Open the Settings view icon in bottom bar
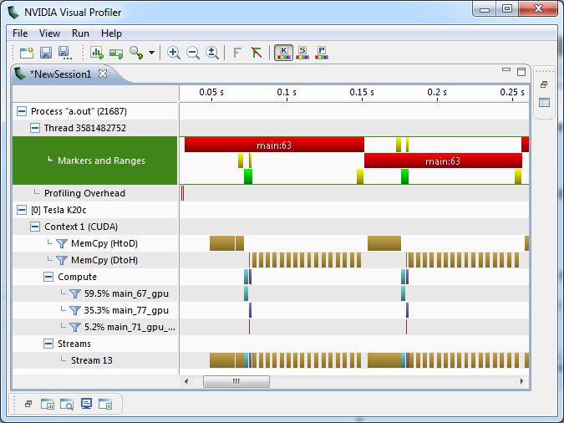This screenshot has width=564, height=423. 105,405
